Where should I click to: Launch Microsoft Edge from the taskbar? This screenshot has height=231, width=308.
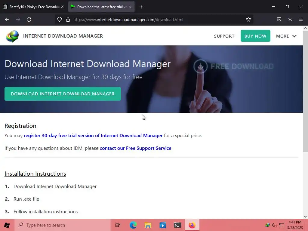tap(133, 225)
